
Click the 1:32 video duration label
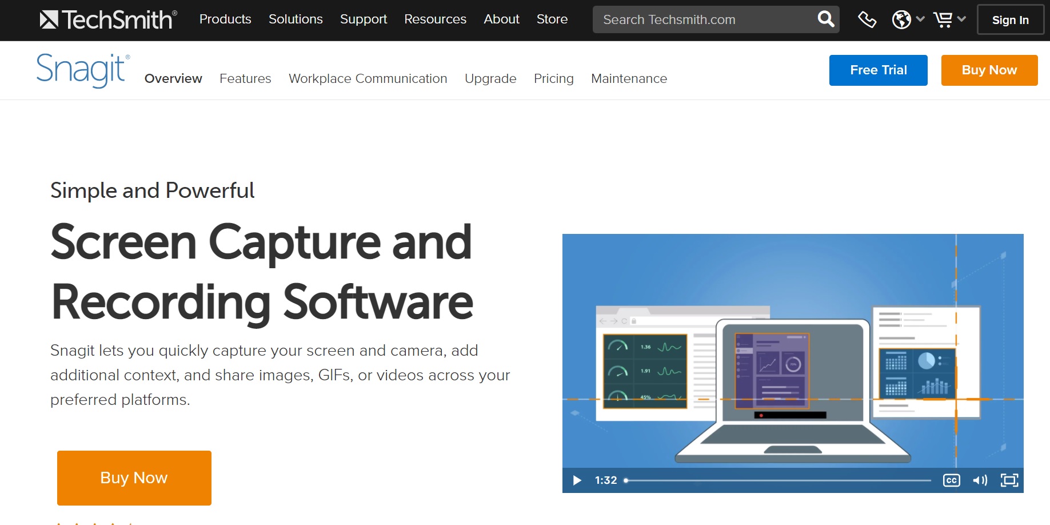pos(606,480)
